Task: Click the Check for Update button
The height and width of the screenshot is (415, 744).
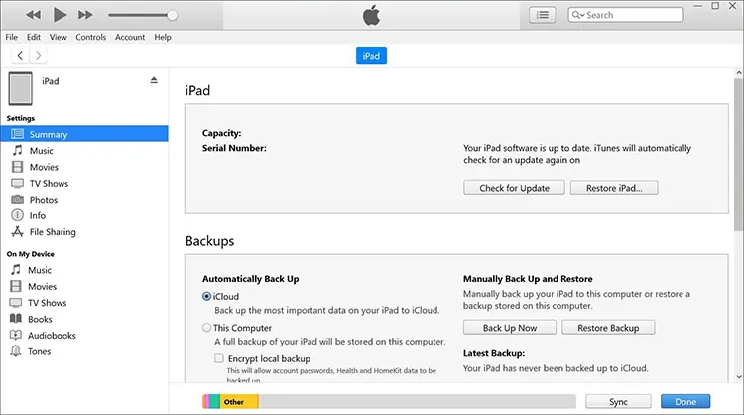Action: click(514, 188)
